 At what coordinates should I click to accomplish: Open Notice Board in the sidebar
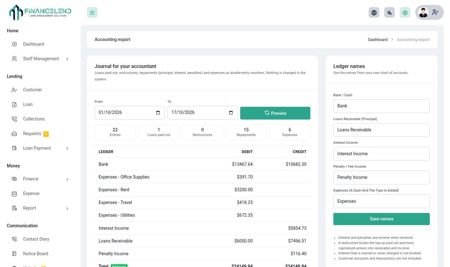[36, 253]
